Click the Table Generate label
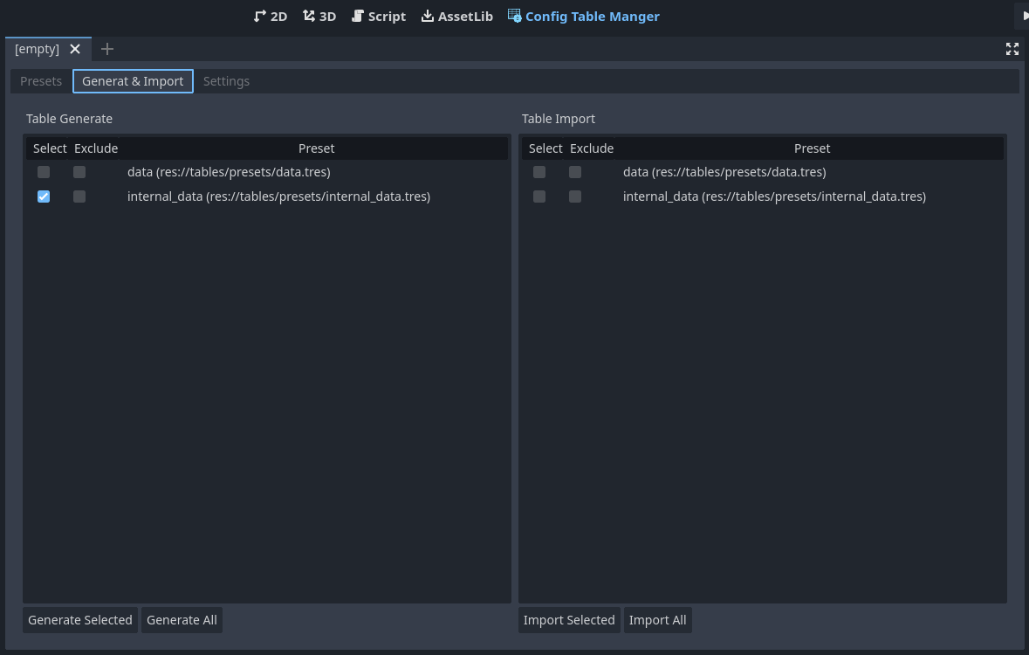1029x655 pixels. (x=70, y=119)
